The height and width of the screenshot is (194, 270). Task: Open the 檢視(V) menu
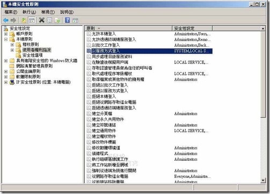tap(48, 12)
